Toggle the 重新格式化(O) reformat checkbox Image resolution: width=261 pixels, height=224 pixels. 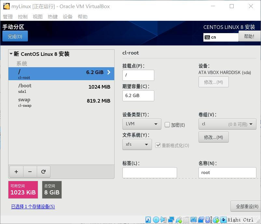(158, 145)
